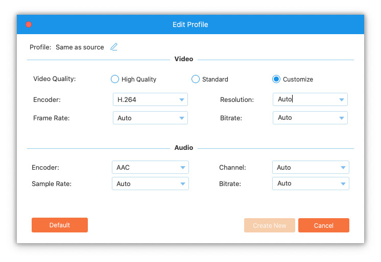Click the pencil icon to rename profile
The height and width of the screenshot is (262, 381).
point(114,47)
